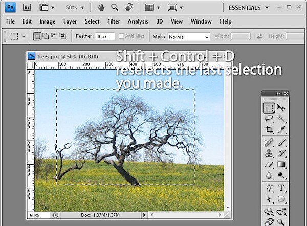Enable the Anti-alias checkbox
This screenshot has width=307, height=226.
coord(121,36)
